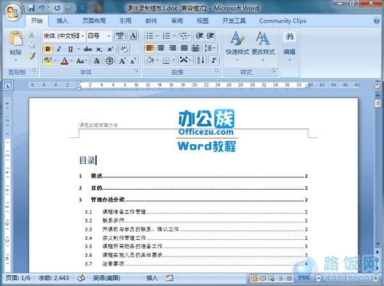Click the ruler tab selector
The image size is (384, 286).
click(x=8, y=85)
